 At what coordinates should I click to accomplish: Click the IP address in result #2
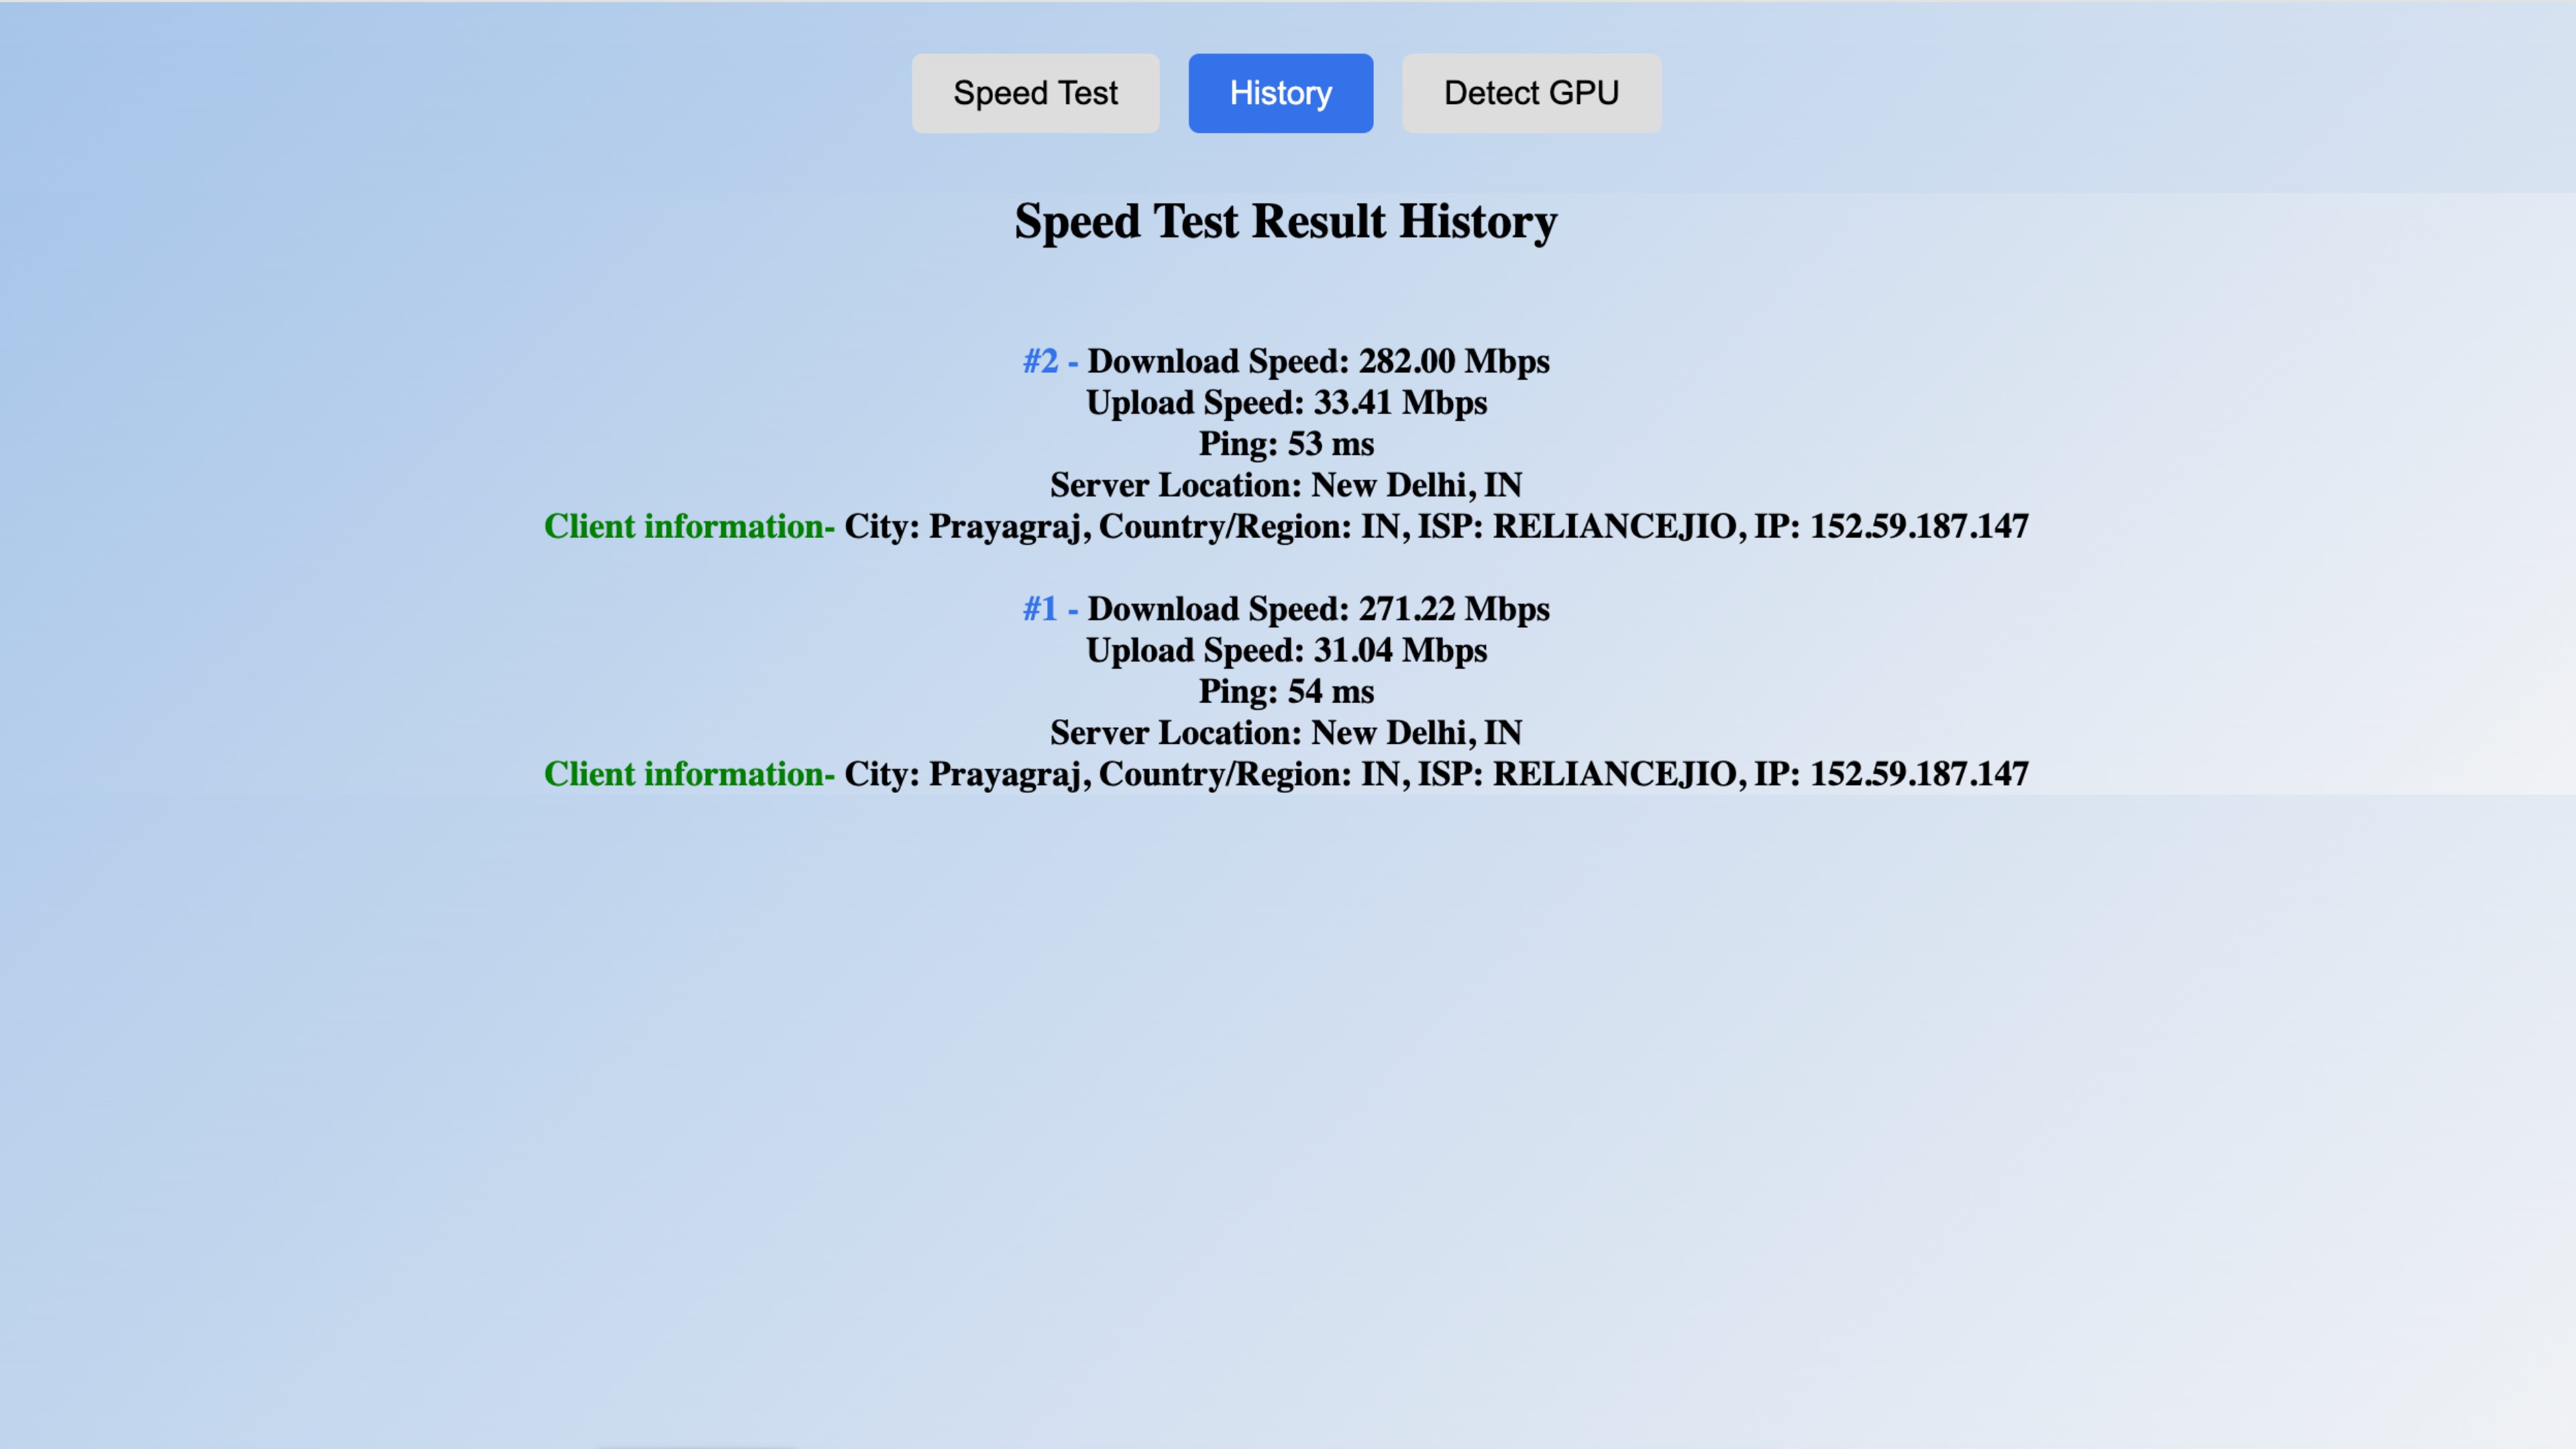click(x=1918, y=527)
